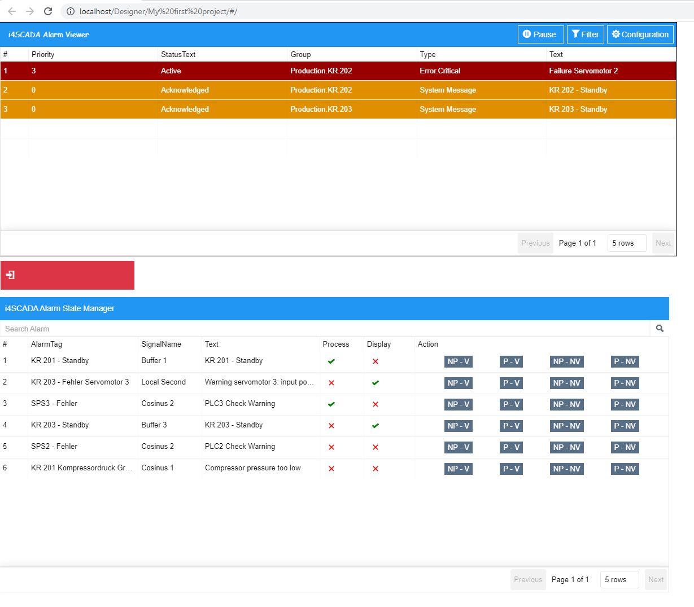Viewport: 694px width, 607px height.
Task: Toggle Process cross for KR 203 - Standby
Action: point(331,426)
